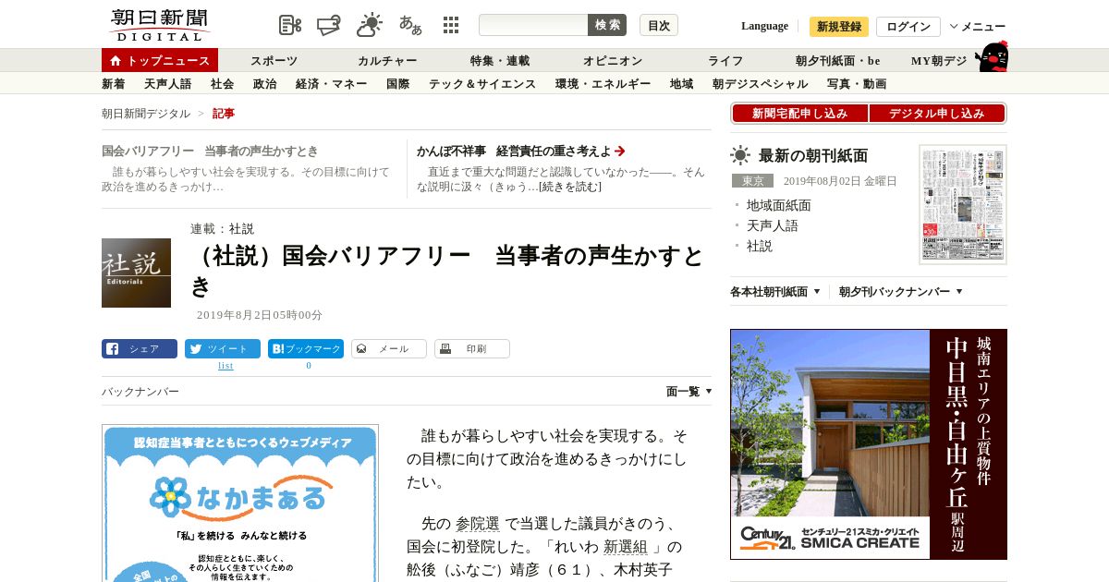Click the 新規登録 sign-up button
The height and width of the screenshot is (582, 1109).
coord(839,27)
